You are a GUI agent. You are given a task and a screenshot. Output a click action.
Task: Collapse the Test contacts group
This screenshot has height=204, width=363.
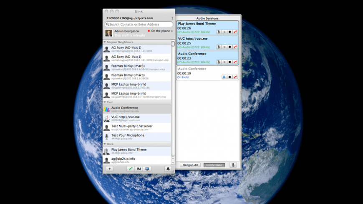pos(105,102)
